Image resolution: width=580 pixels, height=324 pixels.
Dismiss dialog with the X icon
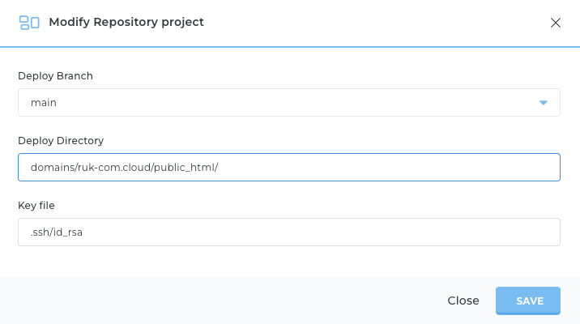tap(555, 23)
